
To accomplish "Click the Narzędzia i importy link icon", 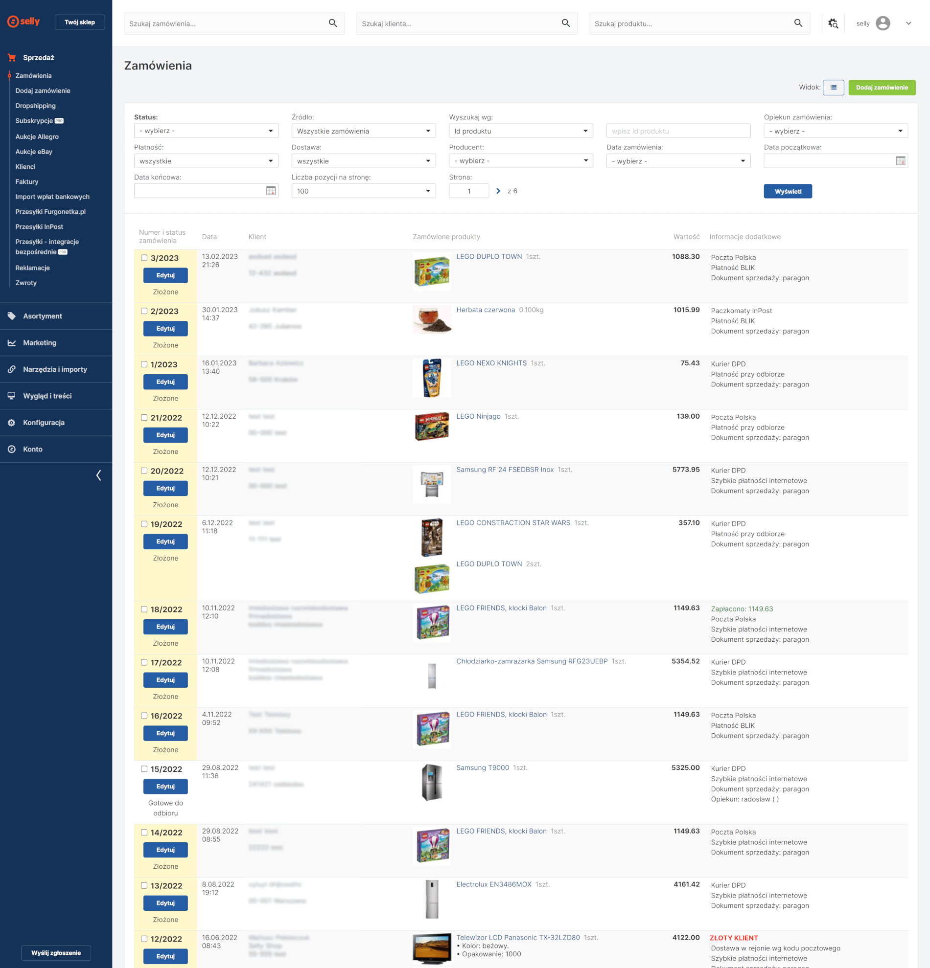I will pyautogui.click(x=12, y=369).
